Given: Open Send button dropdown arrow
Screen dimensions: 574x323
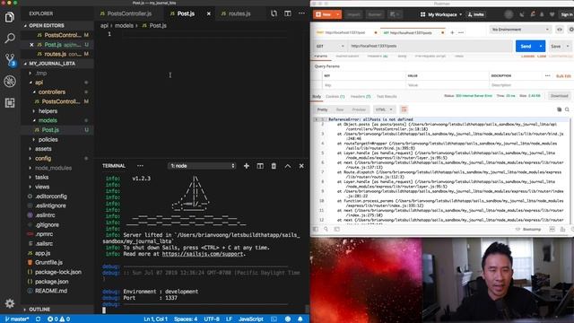Looking at the screenshot, I should tap(540, 46).
